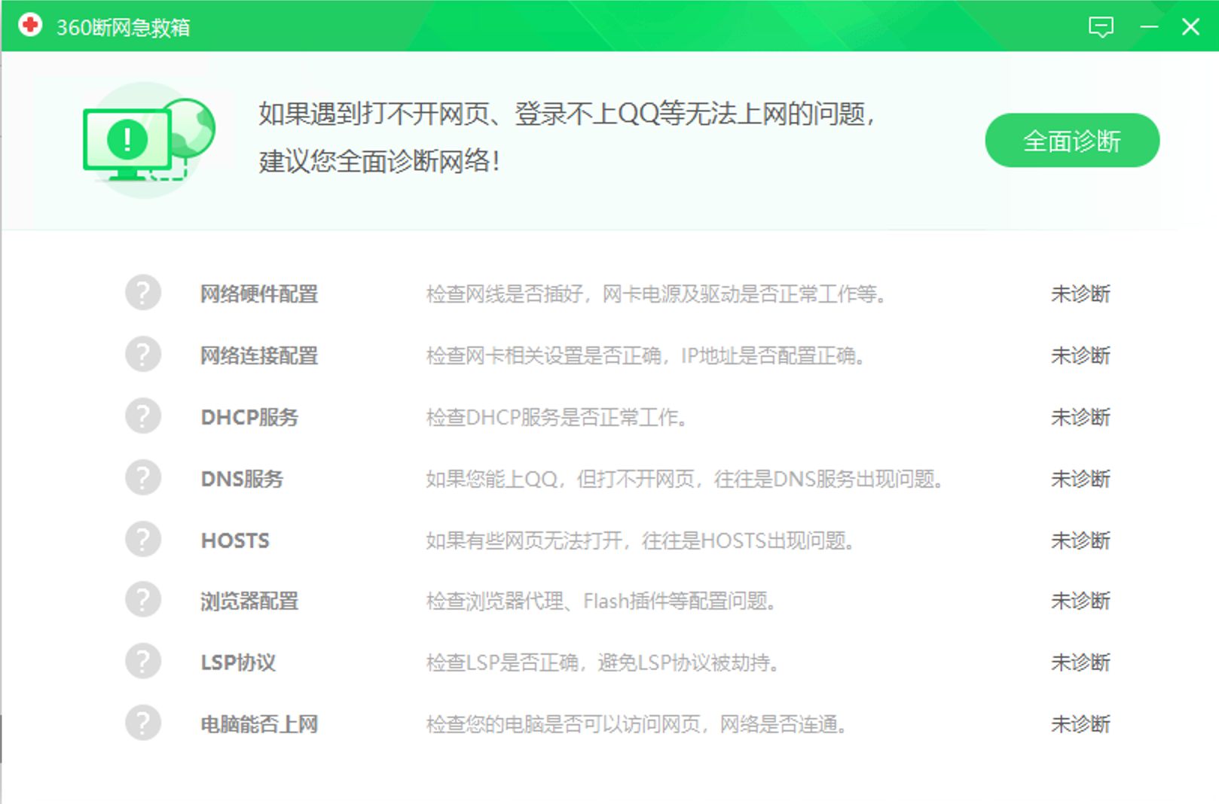Click the question mark icon beside 网络硬件配置
This screenshot has width=1219, height=804.
pyautogui.click(x=143, y=293)
